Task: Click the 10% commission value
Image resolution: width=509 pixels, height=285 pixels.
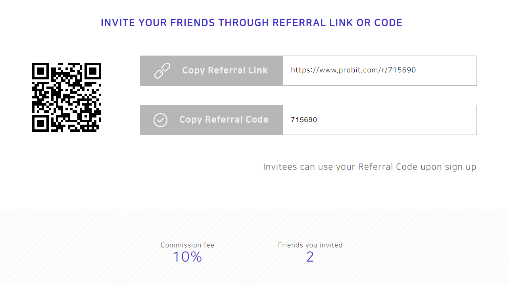Action: (x=187, y=257)
